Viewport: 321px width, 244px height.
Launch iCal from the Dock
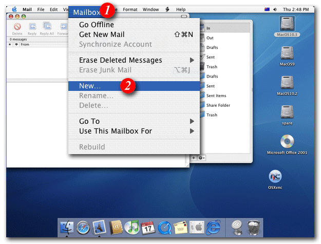148,226
